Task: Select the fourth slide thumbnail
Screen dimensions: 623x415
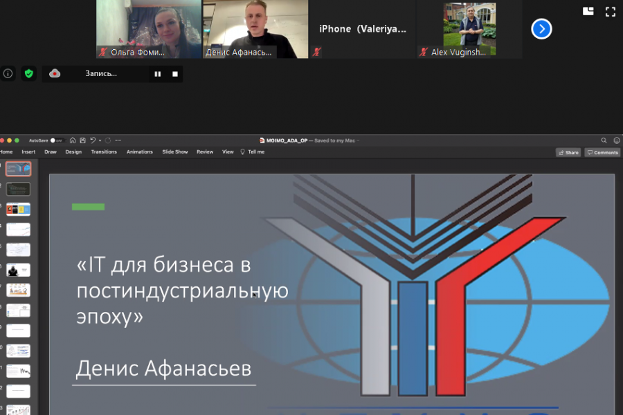Action: point(18,230)
